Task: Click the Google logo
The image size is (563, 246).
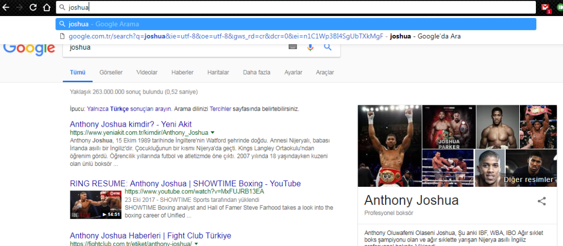Action: (30, 49)
